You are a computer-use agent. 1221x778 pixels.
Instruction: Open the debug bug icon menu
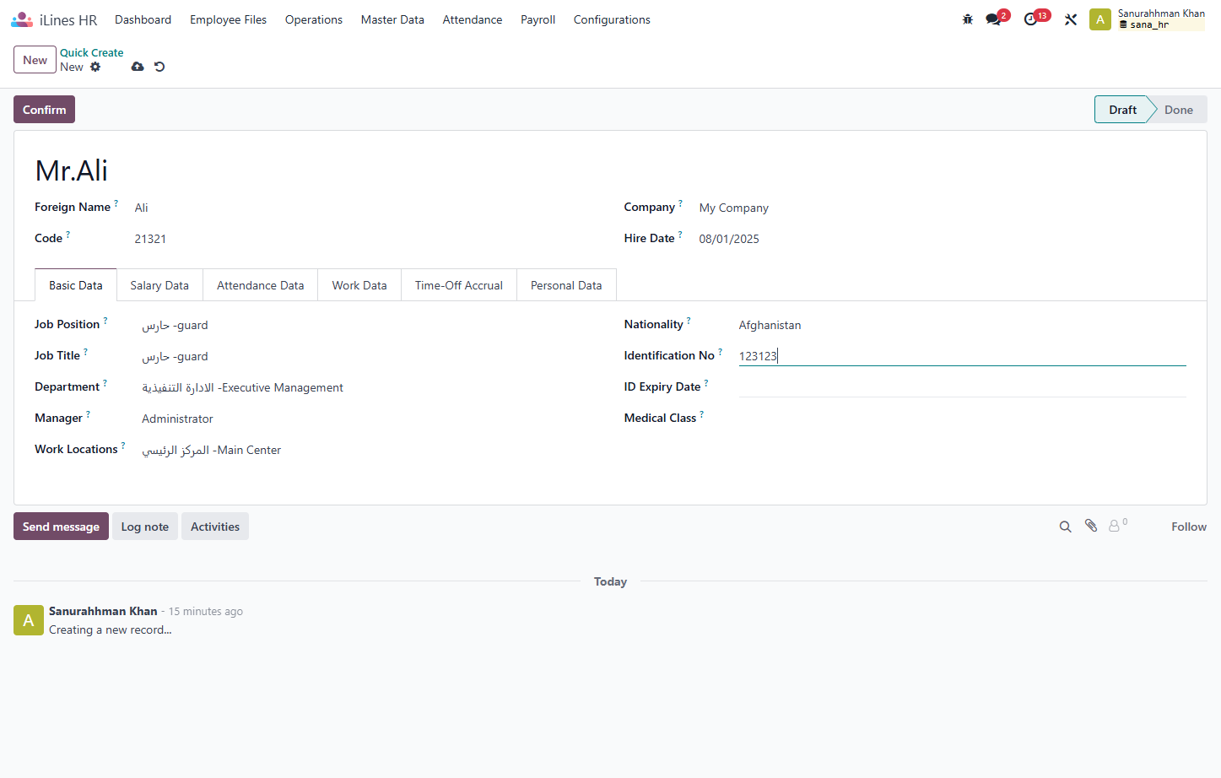(x=968, y=19)
